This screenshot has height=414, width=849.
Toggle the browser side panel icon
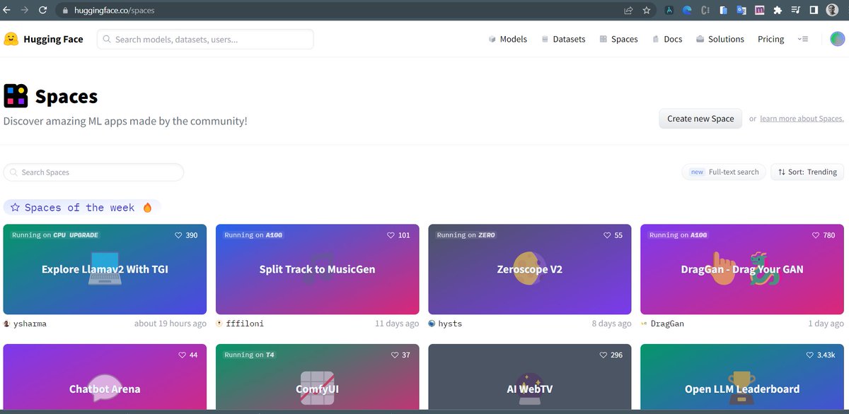tap(814, 11)
